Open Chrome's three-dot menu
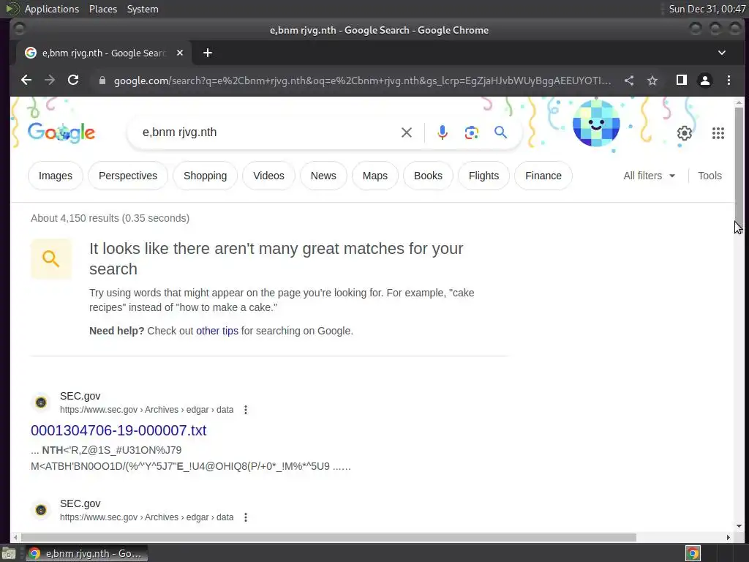749x562 pixels. click(729, 80)
